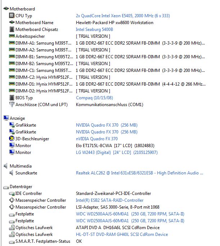Select the Soundkarte label
Viewport: 220px width, 246px height.
point(26,173)
